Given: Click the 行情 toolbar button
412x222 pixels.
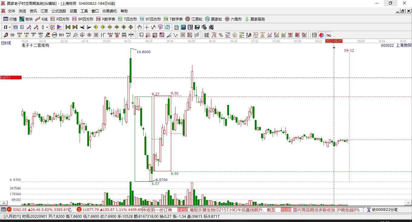Looking at the screenshot, I should [10, 19].
